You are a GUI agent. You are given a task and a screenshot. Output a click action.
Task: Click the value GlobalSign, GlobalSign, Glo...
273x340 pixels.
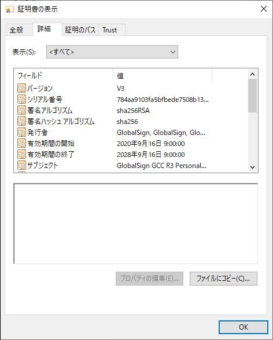pyautogui.click(x=161, y=133)
